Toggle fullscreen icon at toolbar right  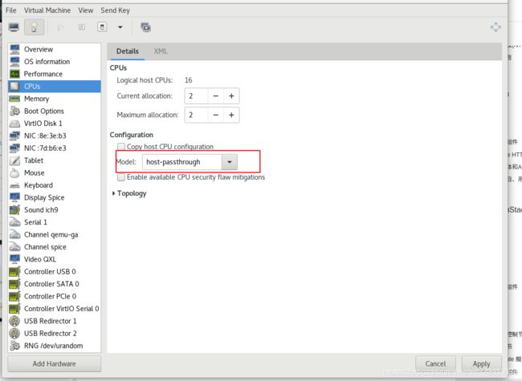tap(495, 27)
